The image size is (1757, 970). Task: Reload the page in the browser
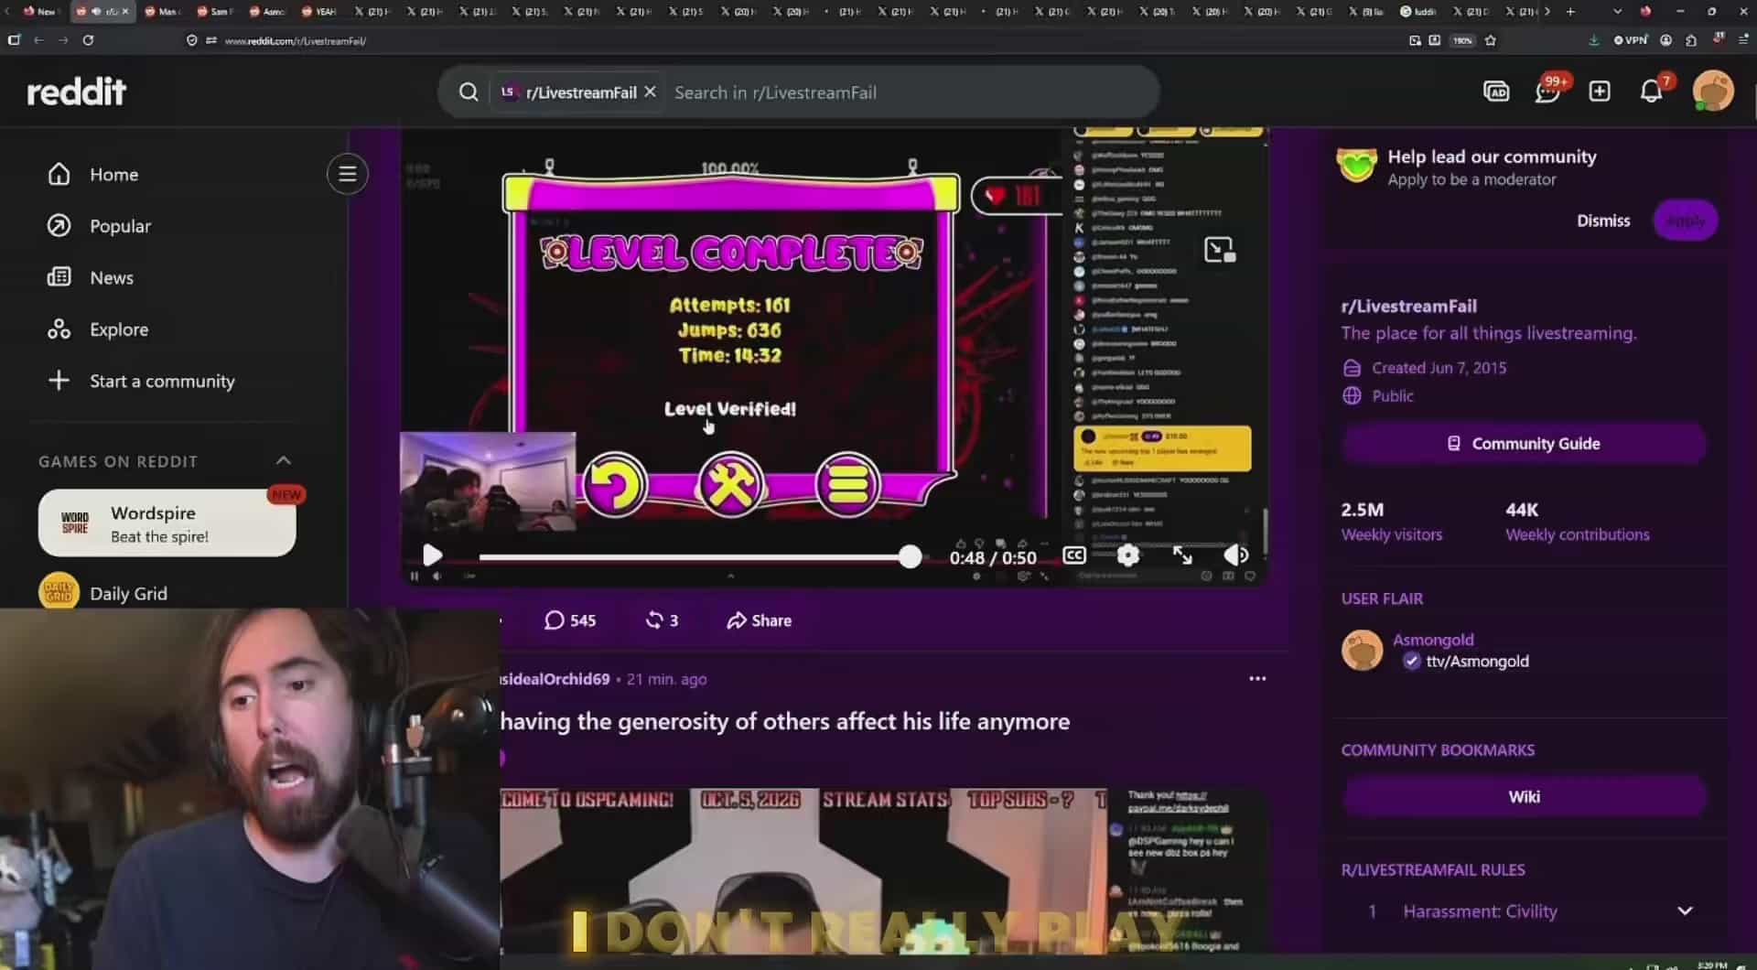(x=88, y=40)
